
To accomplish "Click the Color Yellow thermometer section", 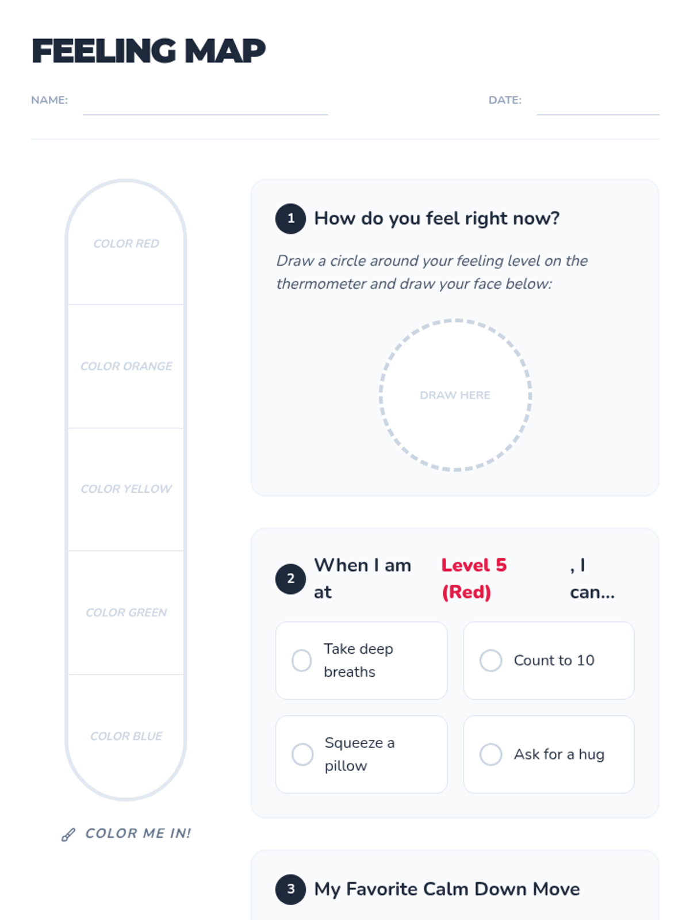I will tap(126, 490).
